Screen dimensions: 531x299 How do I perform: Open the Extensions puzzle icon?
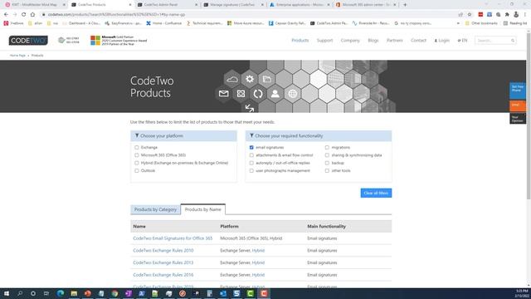(x=507, y=15)
